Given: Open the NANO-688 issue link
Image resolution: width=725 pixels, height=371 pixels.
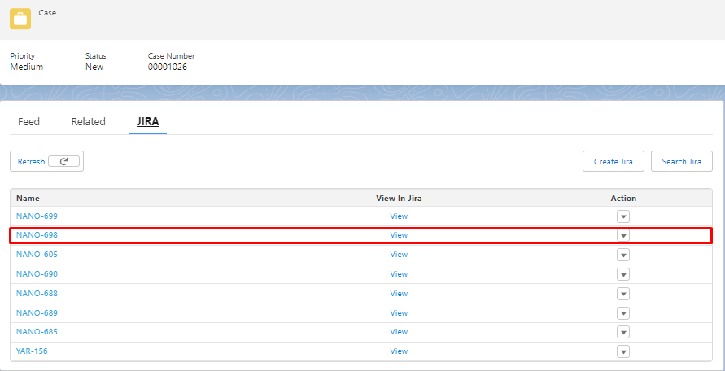Looking at the screenshot, I should pyautogui.click(x=37, y=293).
